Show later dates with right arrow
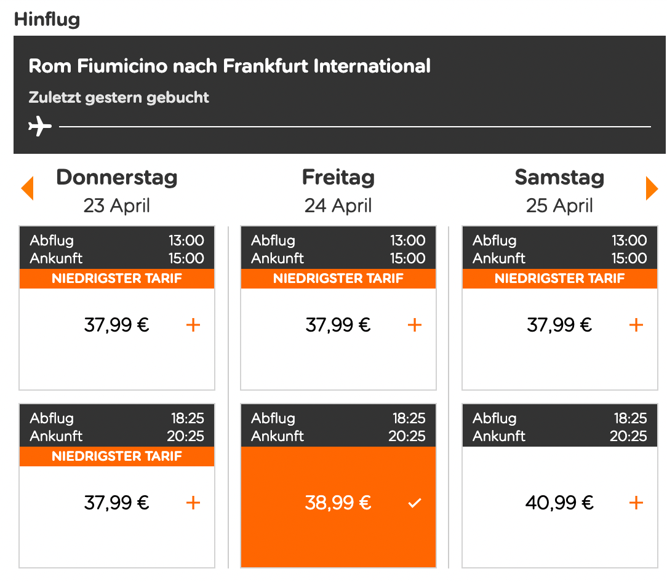Image resolution: width=667 pixels, height=582 pixels. pos(652,188)
